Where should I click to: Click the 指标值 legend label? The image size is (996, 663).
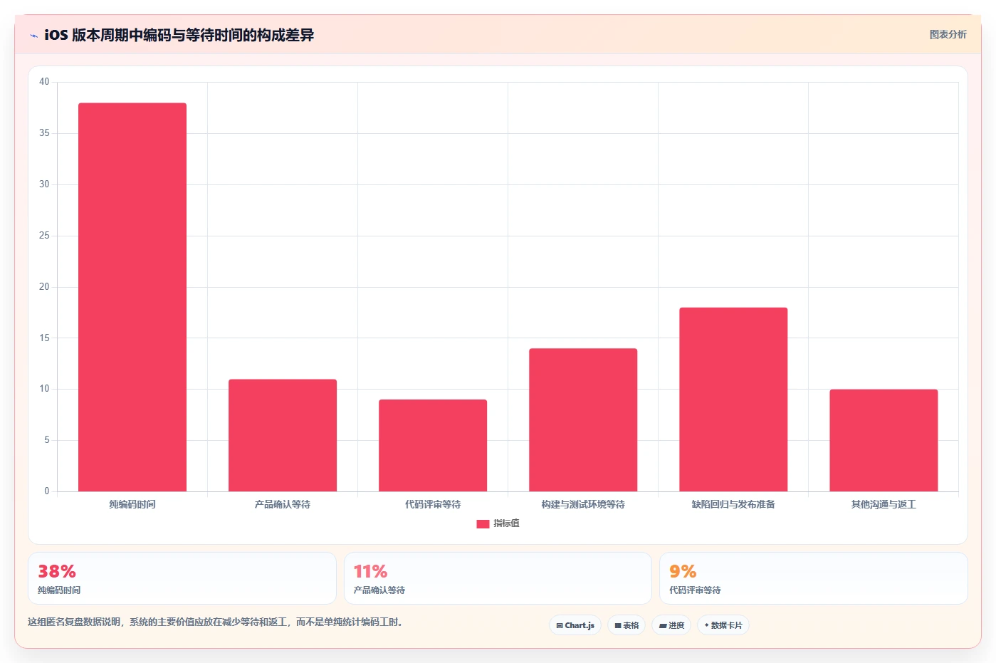click(x=507, y=523)
